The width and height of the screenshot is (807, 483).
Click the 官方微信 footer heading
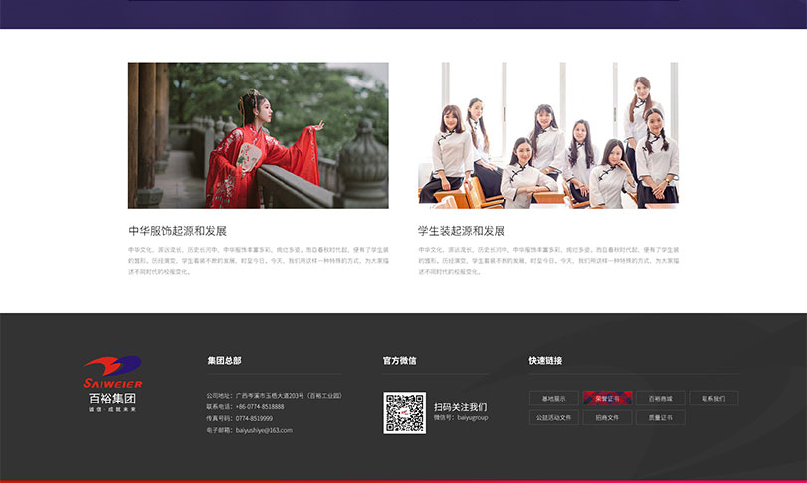coord(399,360)
